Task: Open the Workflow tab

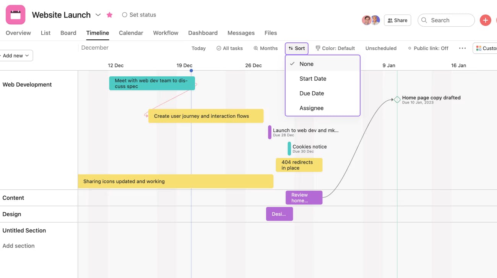Action: click(166, 33)
